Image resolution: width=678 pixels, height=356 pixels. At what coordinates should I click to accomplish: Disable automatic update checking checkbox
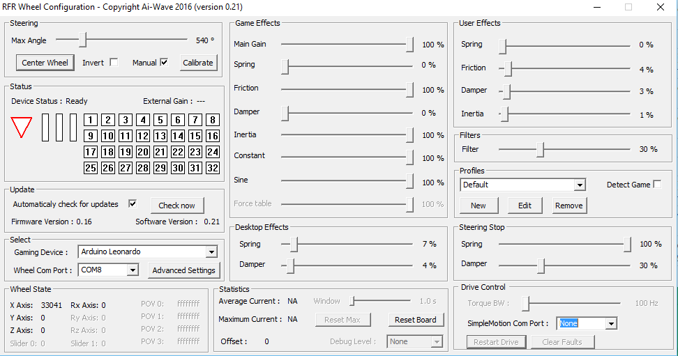tap(133, 203)
